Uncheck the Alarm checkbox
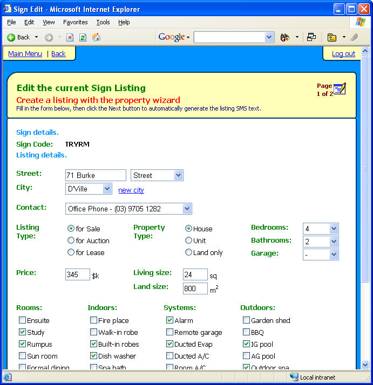This screenshot has width=373, height=385. pos(169,320)
